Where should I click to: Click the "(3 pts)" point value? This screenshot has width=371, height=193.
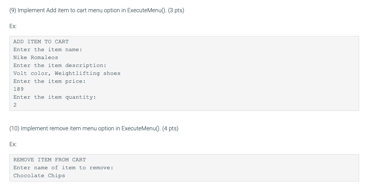[176, 10]
